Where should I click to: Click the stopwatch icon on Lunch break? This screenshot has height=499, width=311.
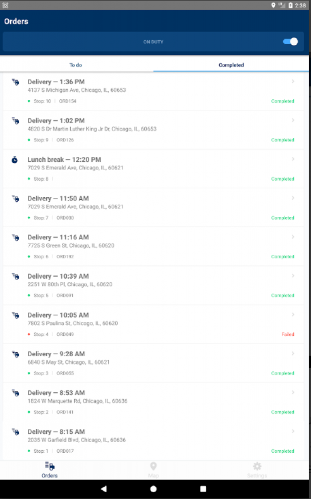coord(15,160)
